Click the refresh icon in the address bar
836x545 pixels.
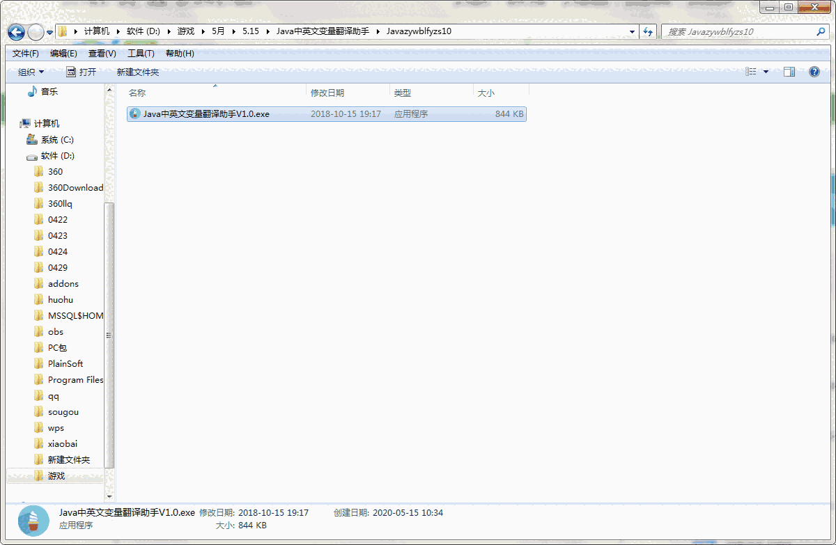click(x=648, y=31)
